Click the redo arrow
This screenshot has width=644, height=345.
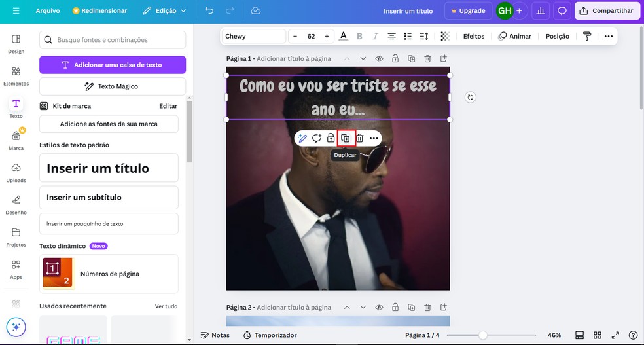230,10
